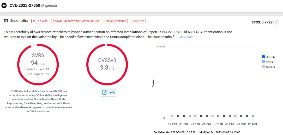Viewport: 283px width, 135px height.
Task: Click the Description heading
Action: (x=20, y=21)
